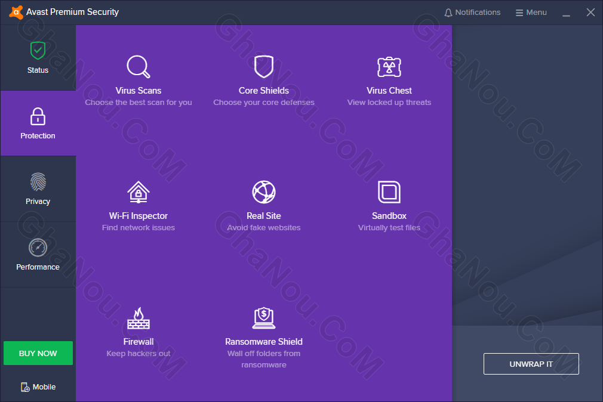Viewport: 603px width, 402px height.
Task: Click 'Choose your core defenses' text
Action: coord(264,103)
